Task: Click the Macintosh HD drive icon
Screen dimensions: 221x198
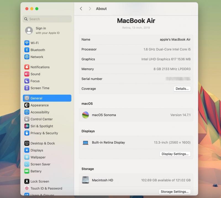Action: click(85, 180)
